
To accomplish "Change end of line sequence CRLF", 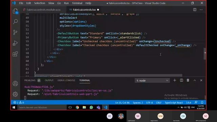I will (159, 103).
